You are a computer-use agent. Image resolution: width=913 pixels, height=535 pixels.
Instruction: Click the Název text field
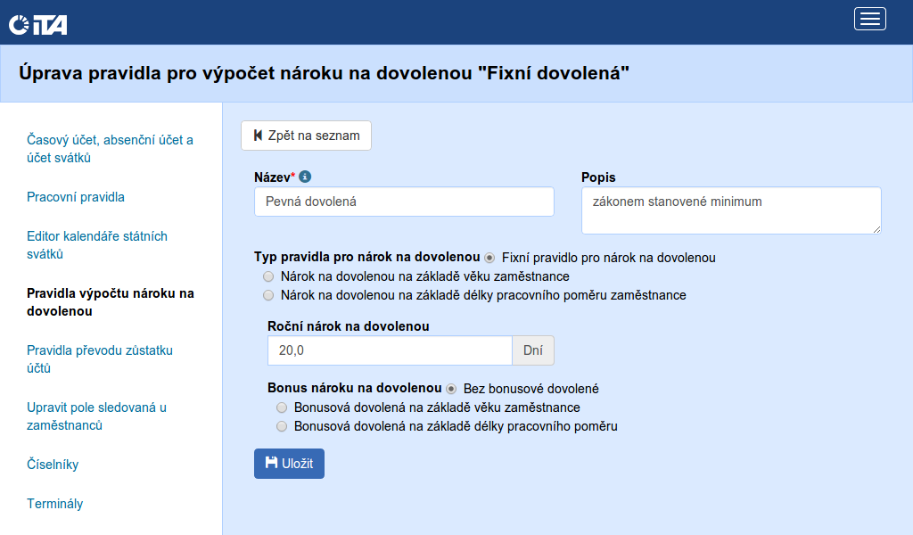pyautogui.click(x=404, y=202)
